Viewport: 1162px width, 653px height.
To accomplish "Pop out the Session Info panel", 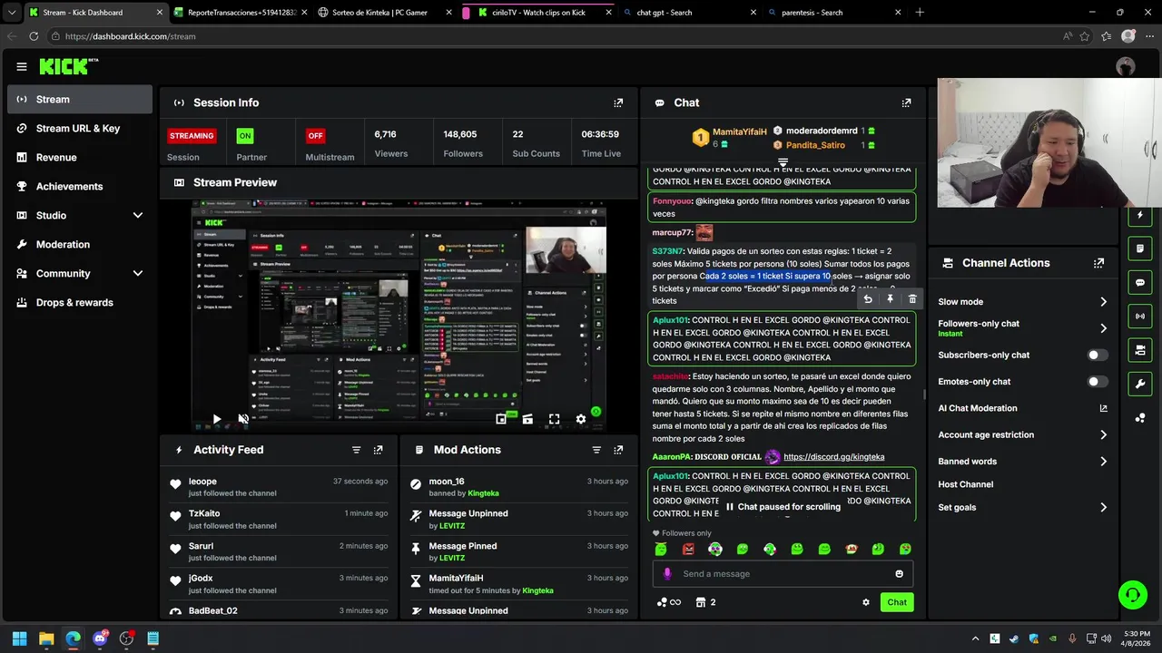I will pyautogui.click(x=618, y=102).
